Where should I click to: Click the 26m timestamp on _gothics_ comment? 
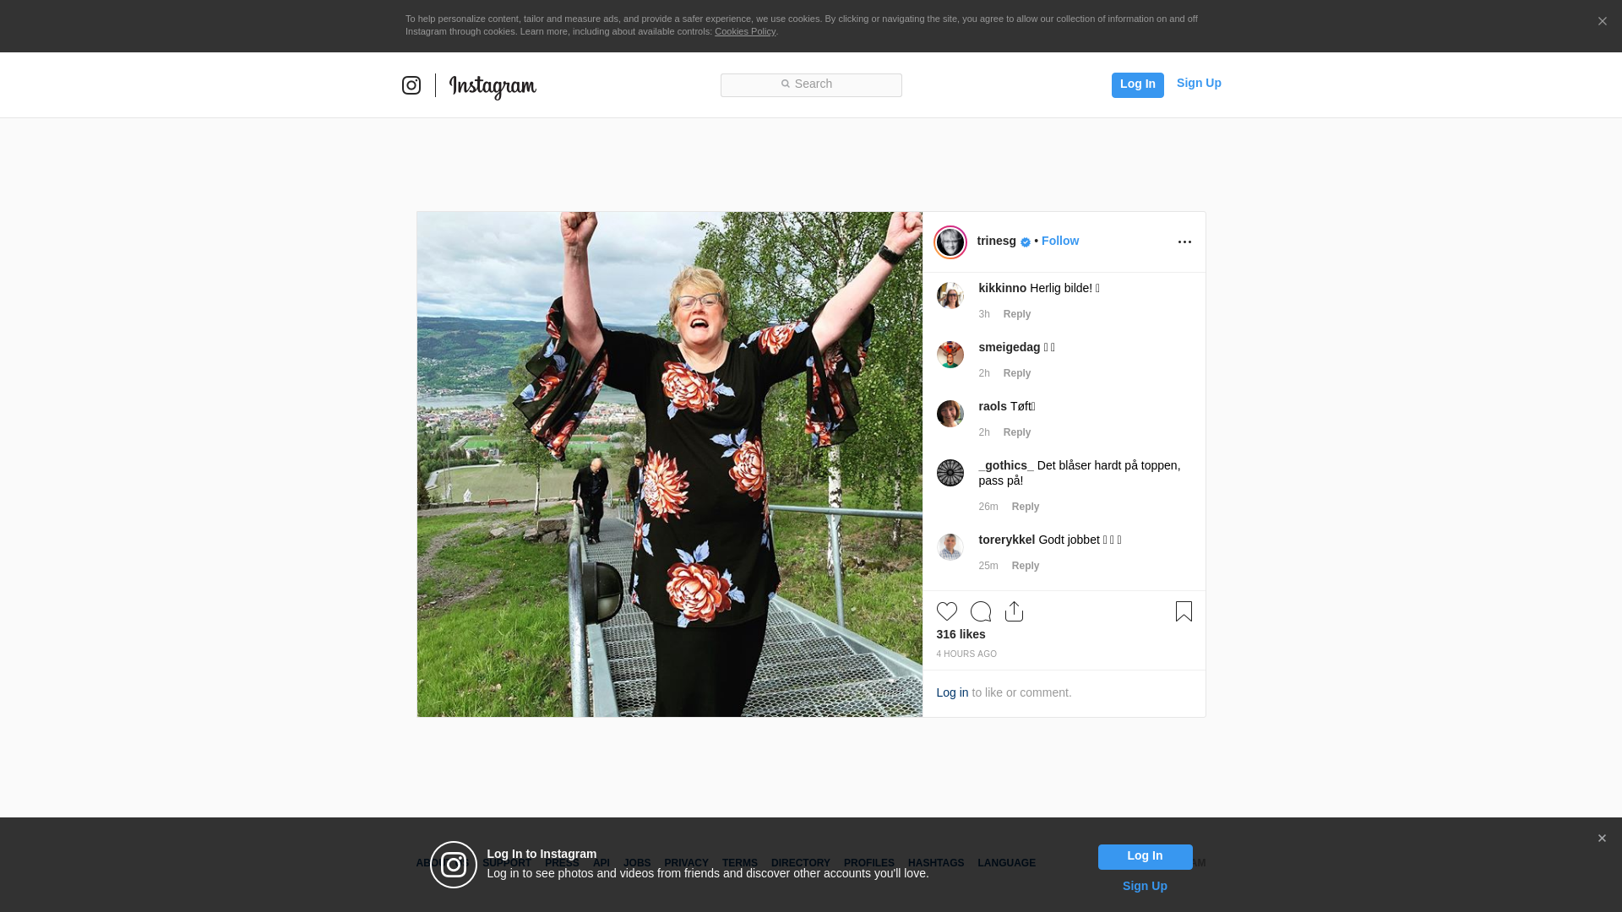[988, 507]
